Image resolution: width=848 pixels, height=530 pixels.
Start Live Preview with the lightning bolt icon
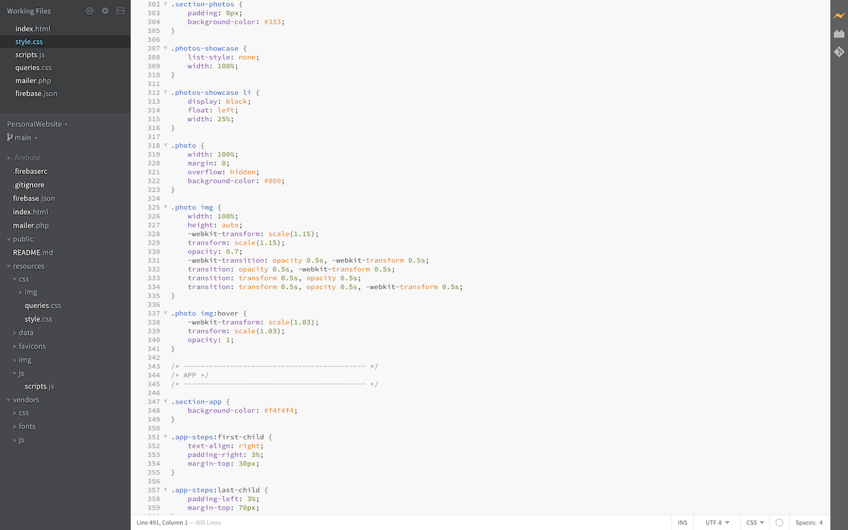839,16
